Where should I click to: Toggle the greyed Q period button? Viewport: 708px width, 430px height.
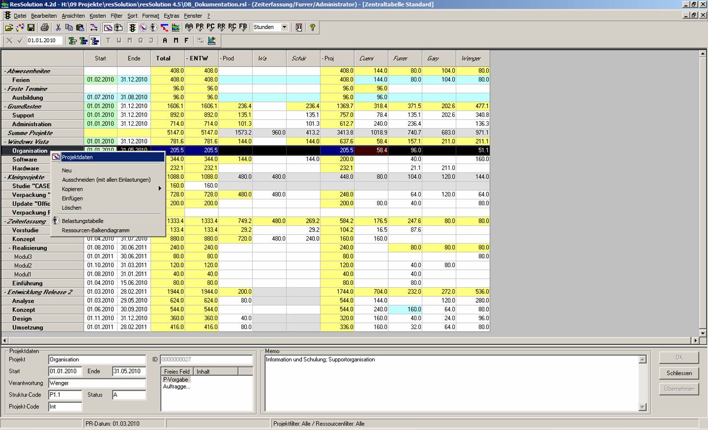point(140,41)
